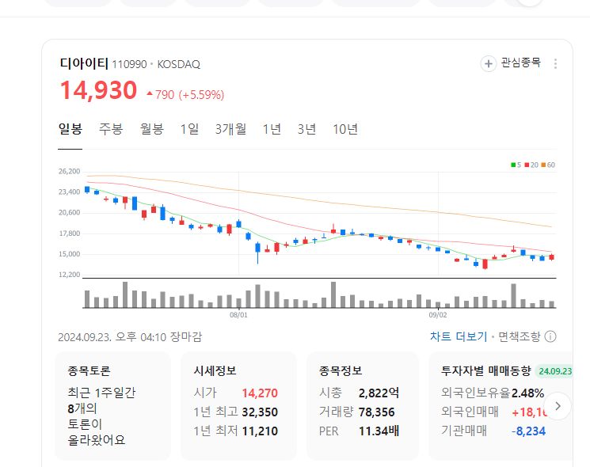Click the 면책조항 info icon

point(550,336)
